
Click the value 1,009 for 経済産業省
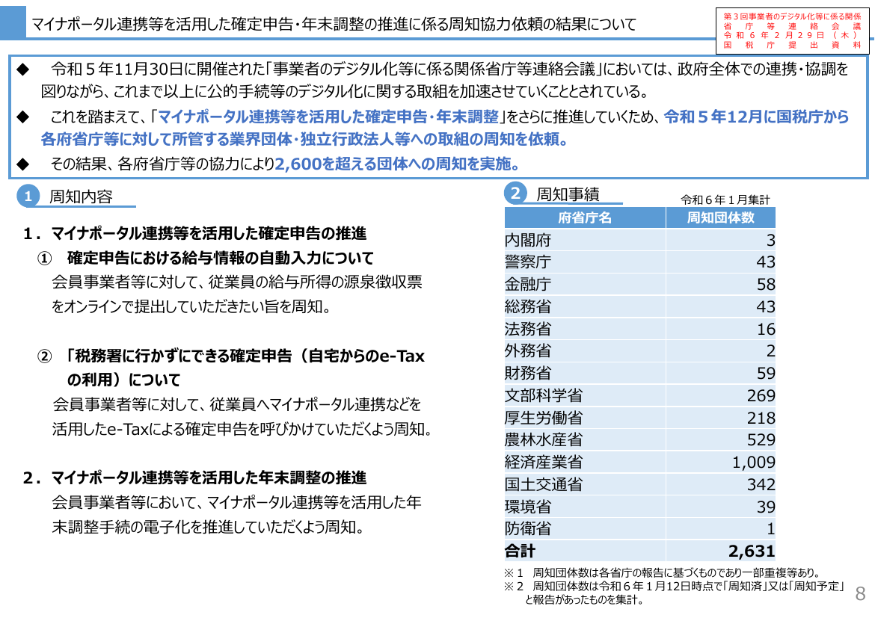coord(754,462)
